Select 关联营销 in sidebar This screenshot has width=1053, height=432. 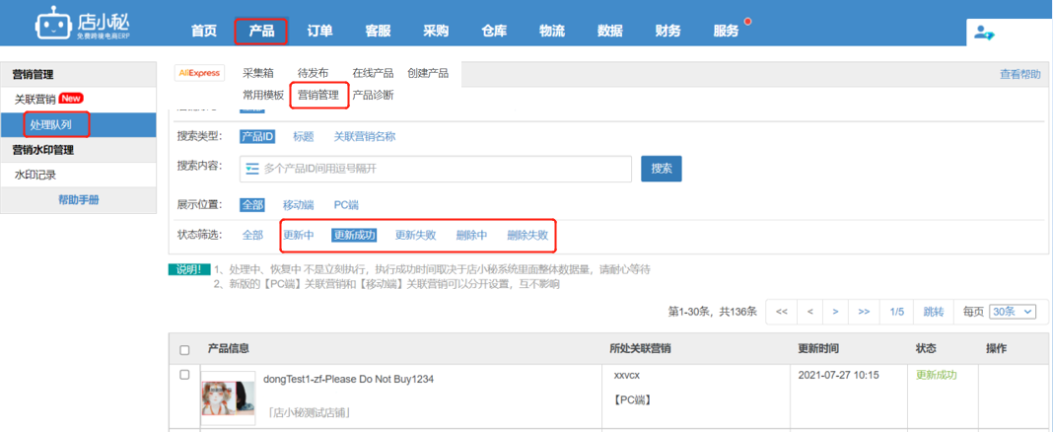coord(35,99)
